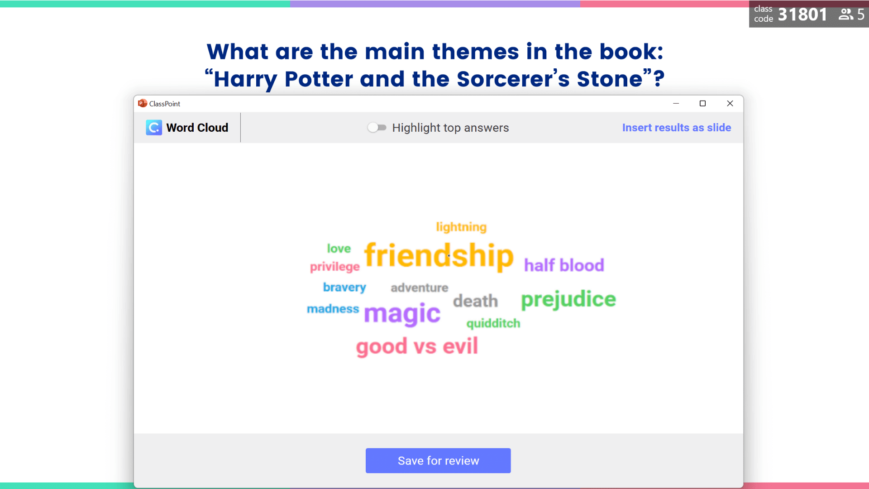Viewport: 869px width, 489px height.
Task: Click the Word Cloud panel icon
Action: click(153, 127)
